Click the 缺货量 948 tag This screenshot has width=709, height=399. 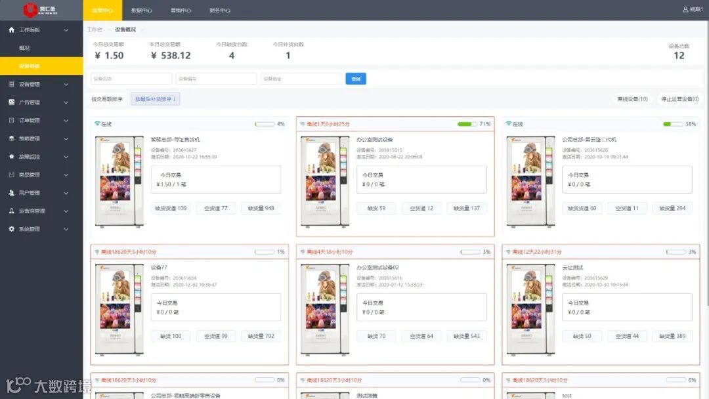[261, 208]
